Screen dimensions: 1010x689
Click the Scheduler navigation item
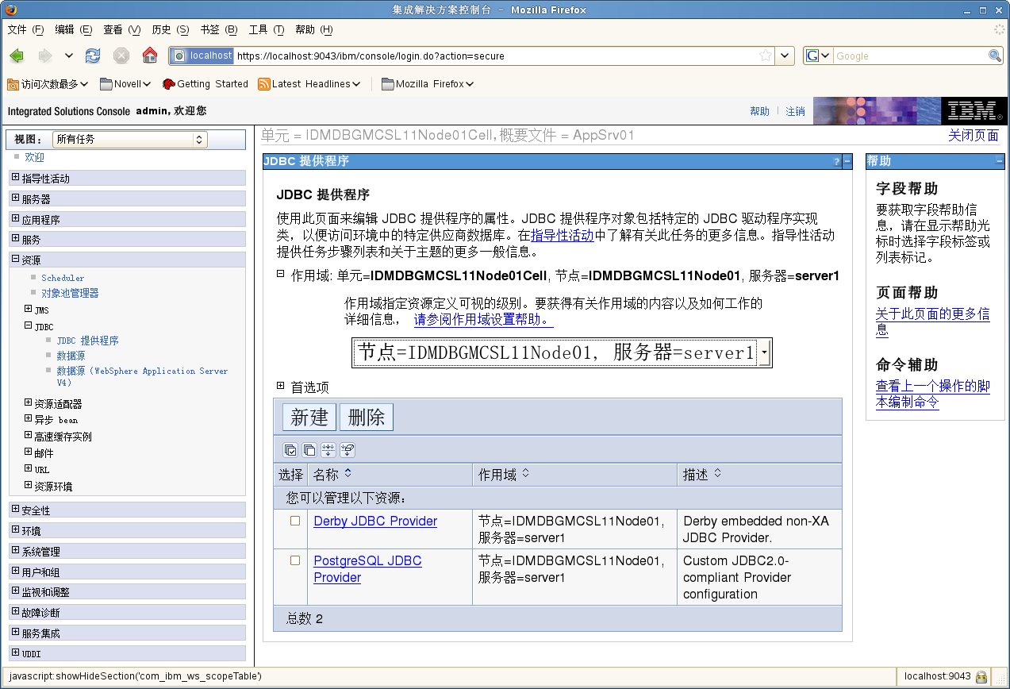click(63, 278)
